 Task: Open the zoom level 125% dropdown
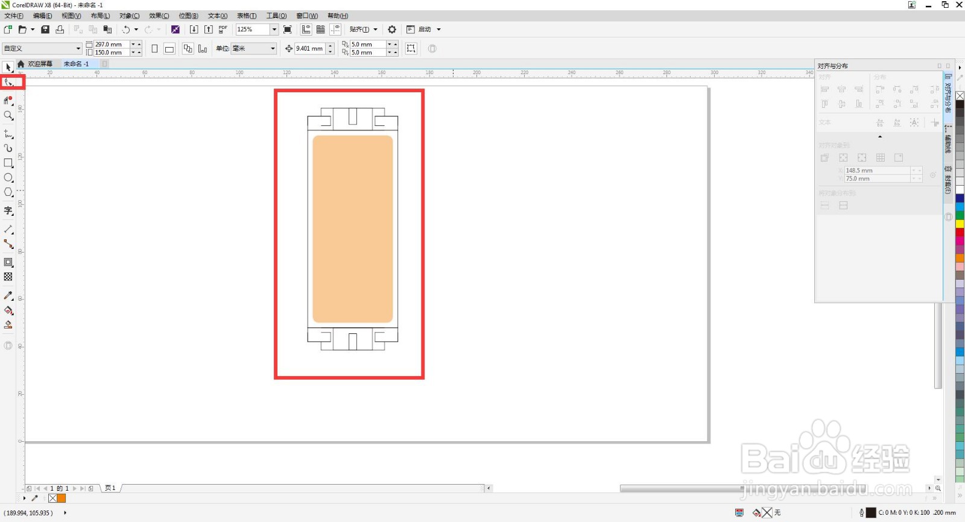274,30
